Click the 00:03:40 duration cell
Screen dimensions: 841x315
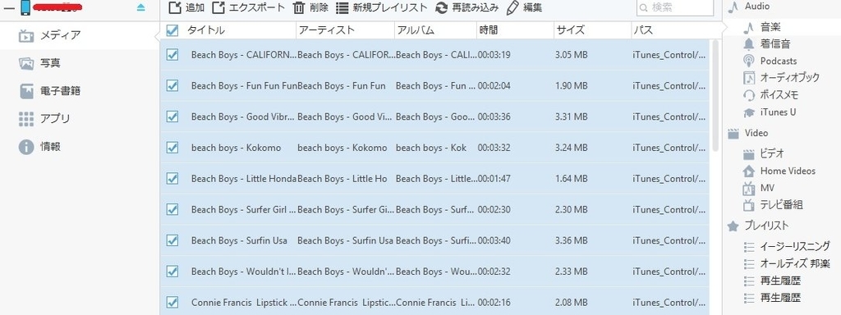pos(494,240)
